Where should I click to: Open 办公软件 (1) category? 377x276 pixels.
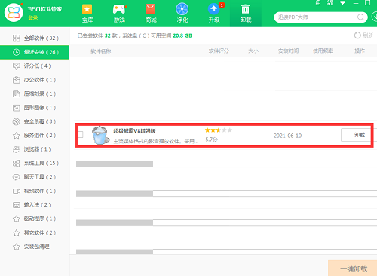pos(35,80)
